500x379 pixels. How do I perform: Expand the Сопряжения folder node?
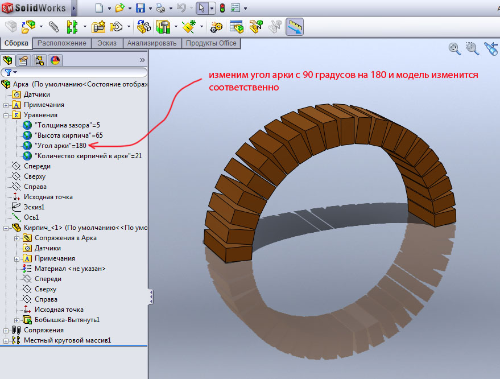(x=6, y=330)
